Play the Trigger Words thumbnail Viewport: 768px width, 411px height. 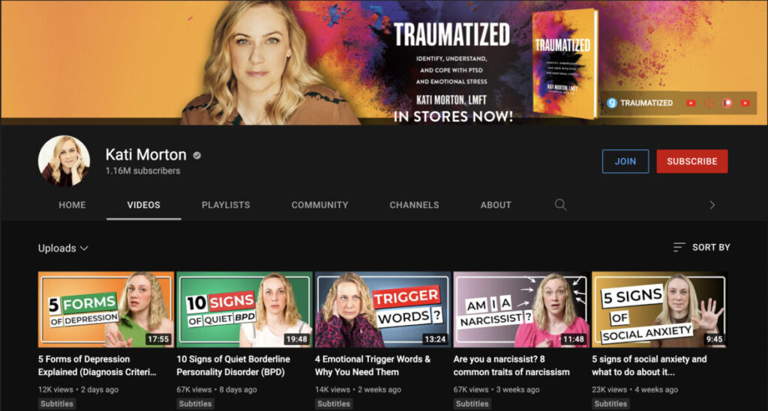383,309
